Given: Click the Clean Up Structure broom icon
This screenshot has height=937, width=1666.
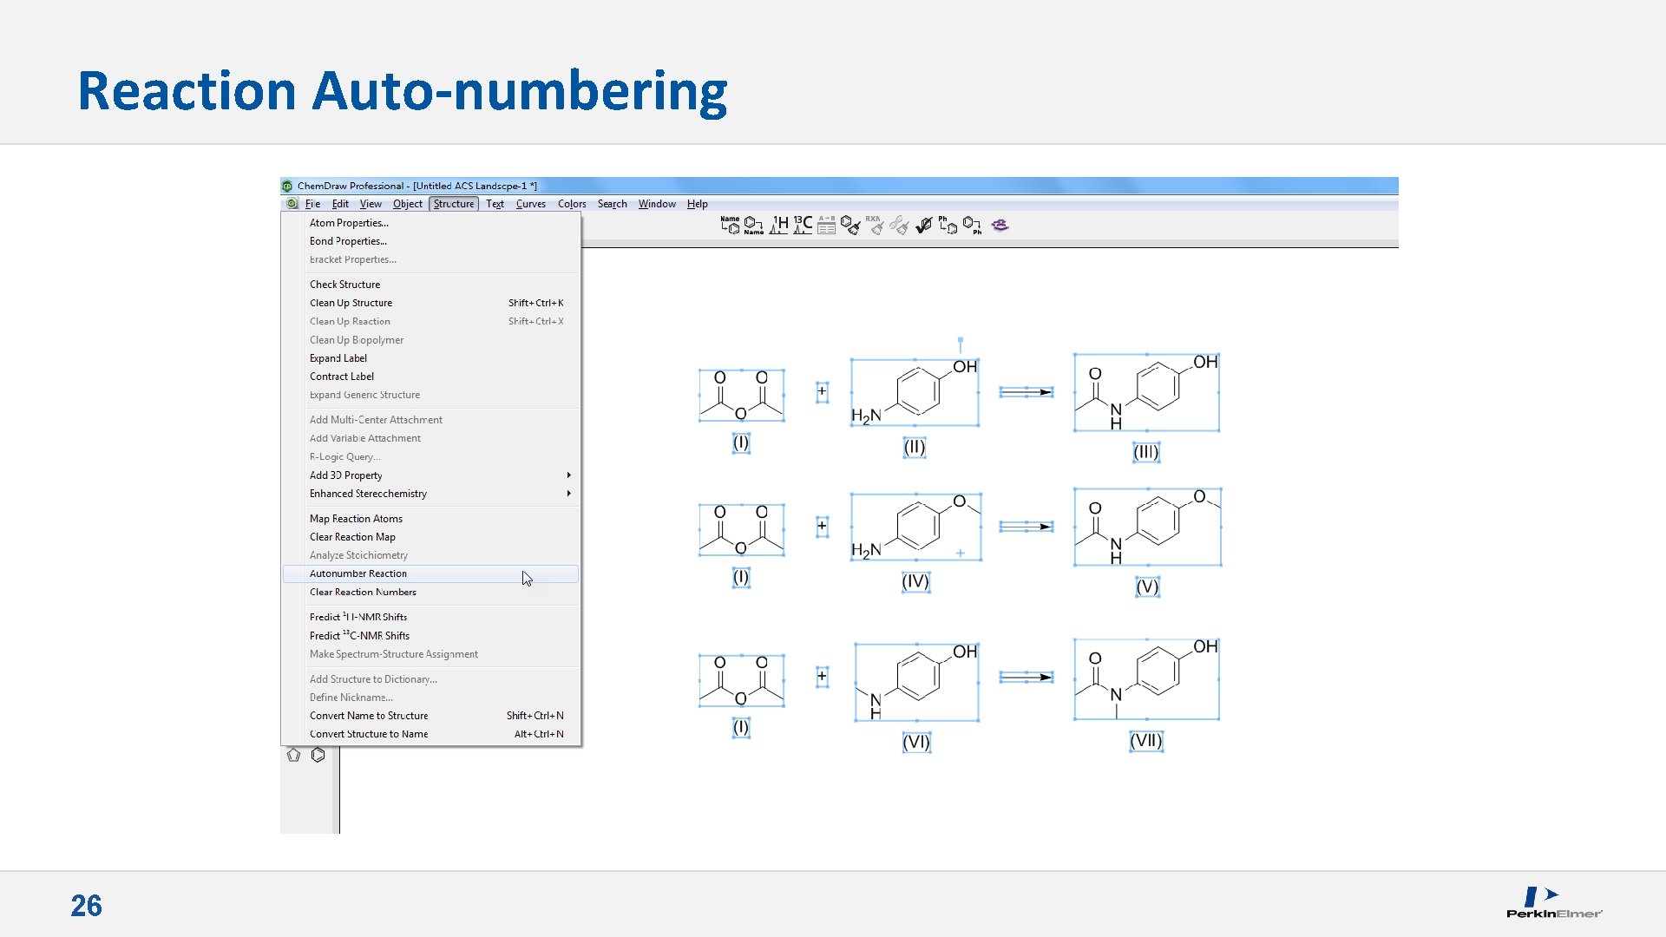Looking at the screenshot, I should click(850, 226).
